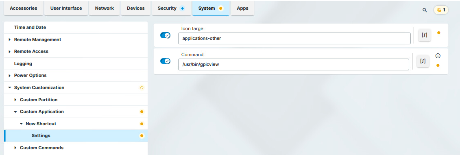Click the Command field containing /usr/bin/gpicview
The image size is (460, 155).
(x=293, y=65)
